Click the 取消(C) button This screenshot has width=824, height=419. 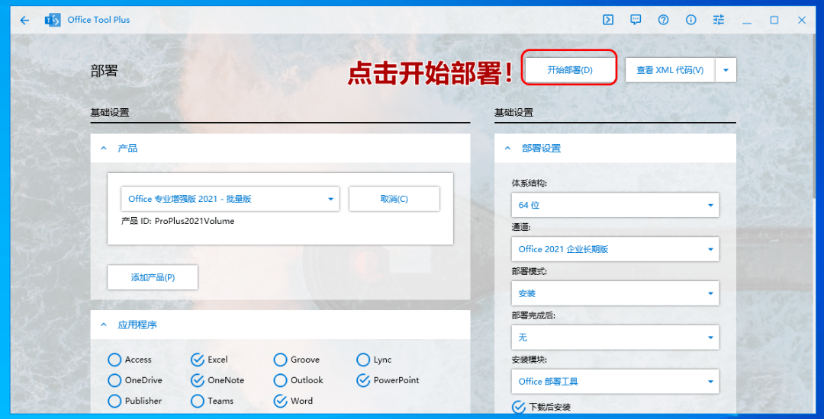click(394, 199)
